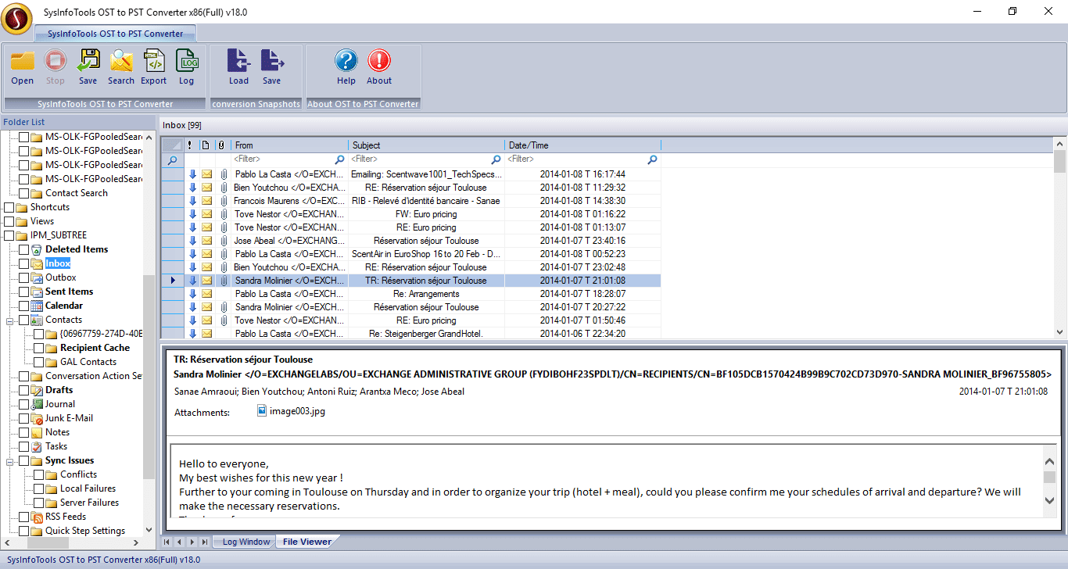Click the Deleted Items folder icon

tap(38, 249)
